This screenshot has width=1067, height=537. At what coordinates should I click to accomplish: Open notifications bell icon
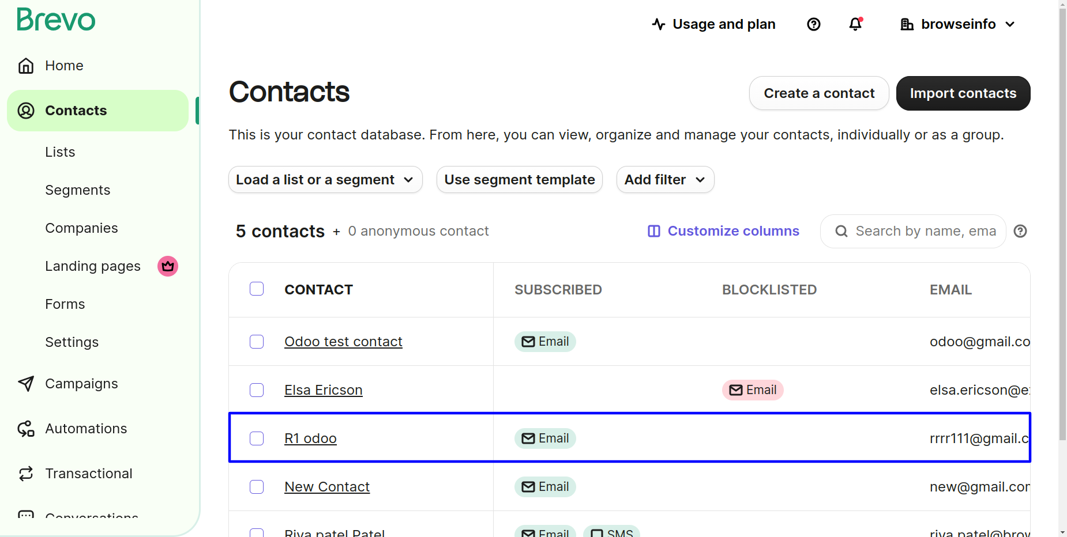click(x=855, y=24)
